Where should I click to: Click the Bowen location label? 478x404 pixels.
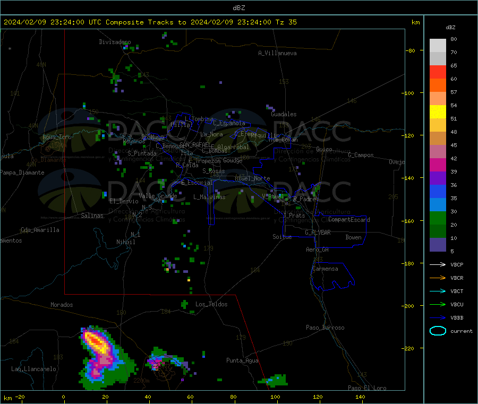click(x=353, y=237)
